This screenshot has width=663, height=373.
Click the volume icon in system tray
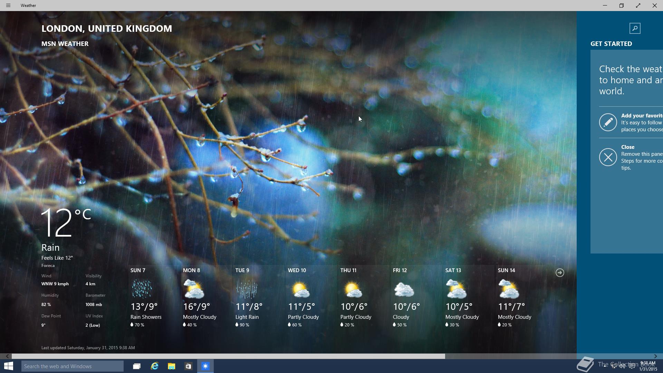(x=622, y=366)
